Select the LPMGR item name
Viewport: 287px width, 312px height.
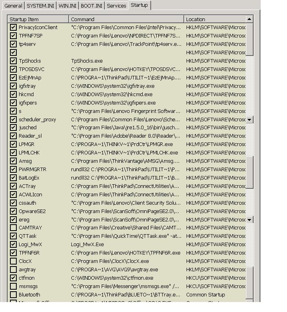(x=26, y=144)
